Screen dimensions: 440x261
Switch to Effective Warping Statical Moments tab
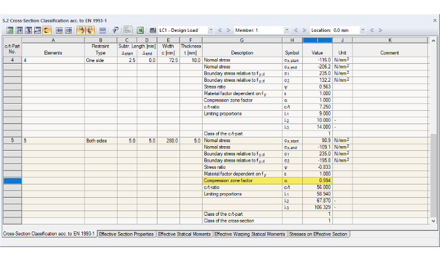click(x=250, y=234)
